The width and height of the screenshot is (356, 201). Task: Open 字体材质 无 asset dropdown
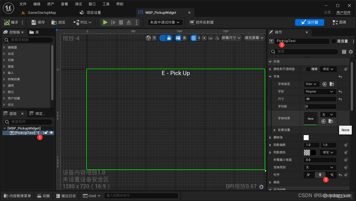tap(328, 115)
